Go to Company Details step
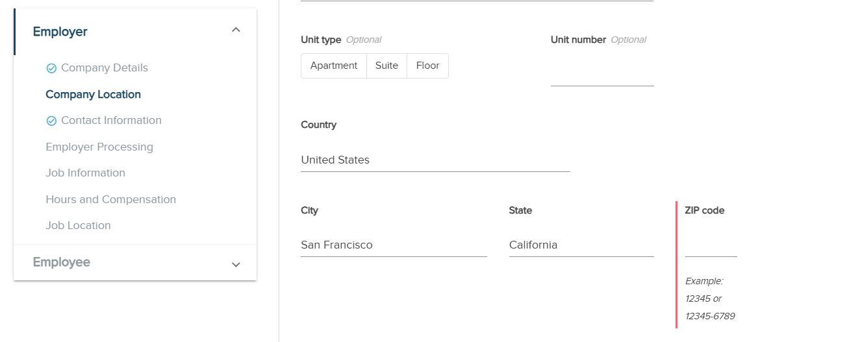 (104, 68)
